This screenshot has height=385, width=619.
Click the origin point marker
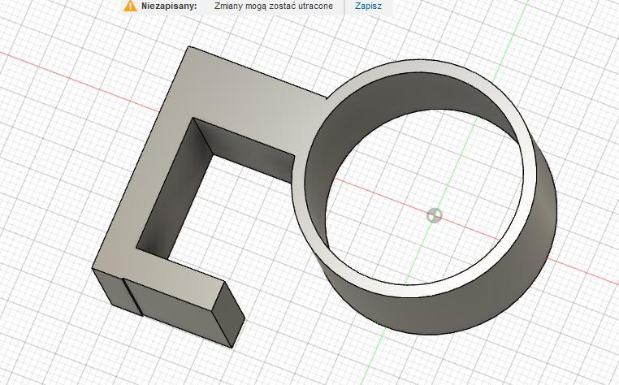(435, 215)
